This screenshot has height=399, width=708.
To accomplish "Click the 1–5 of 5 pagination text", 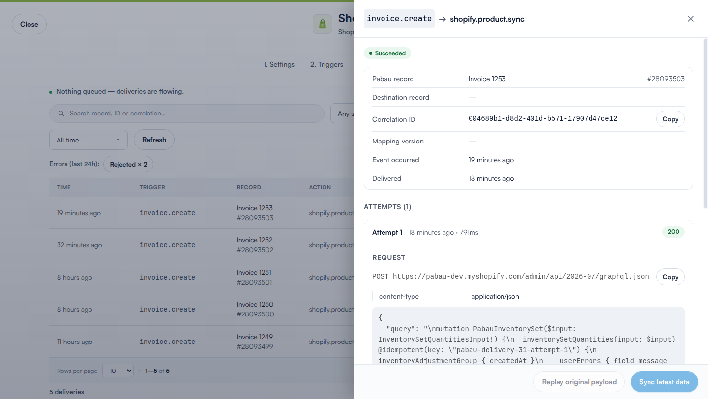I will click(157, 371).
